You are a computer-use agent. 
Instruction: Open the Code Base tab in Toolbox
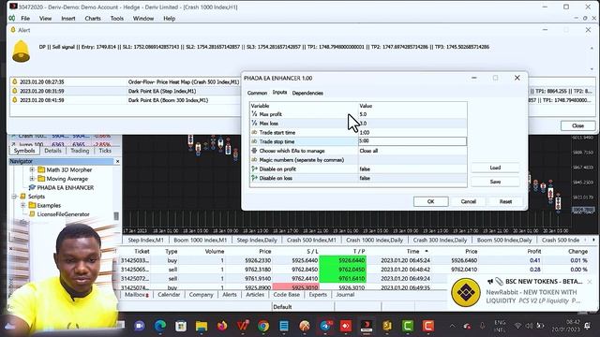(x=287, y=295)
